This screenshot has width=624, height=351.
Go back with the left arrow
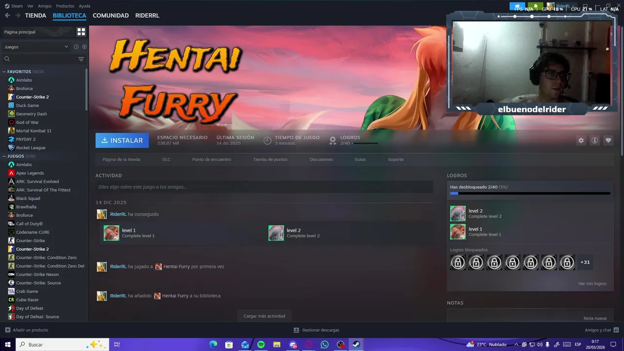point(7,15)
